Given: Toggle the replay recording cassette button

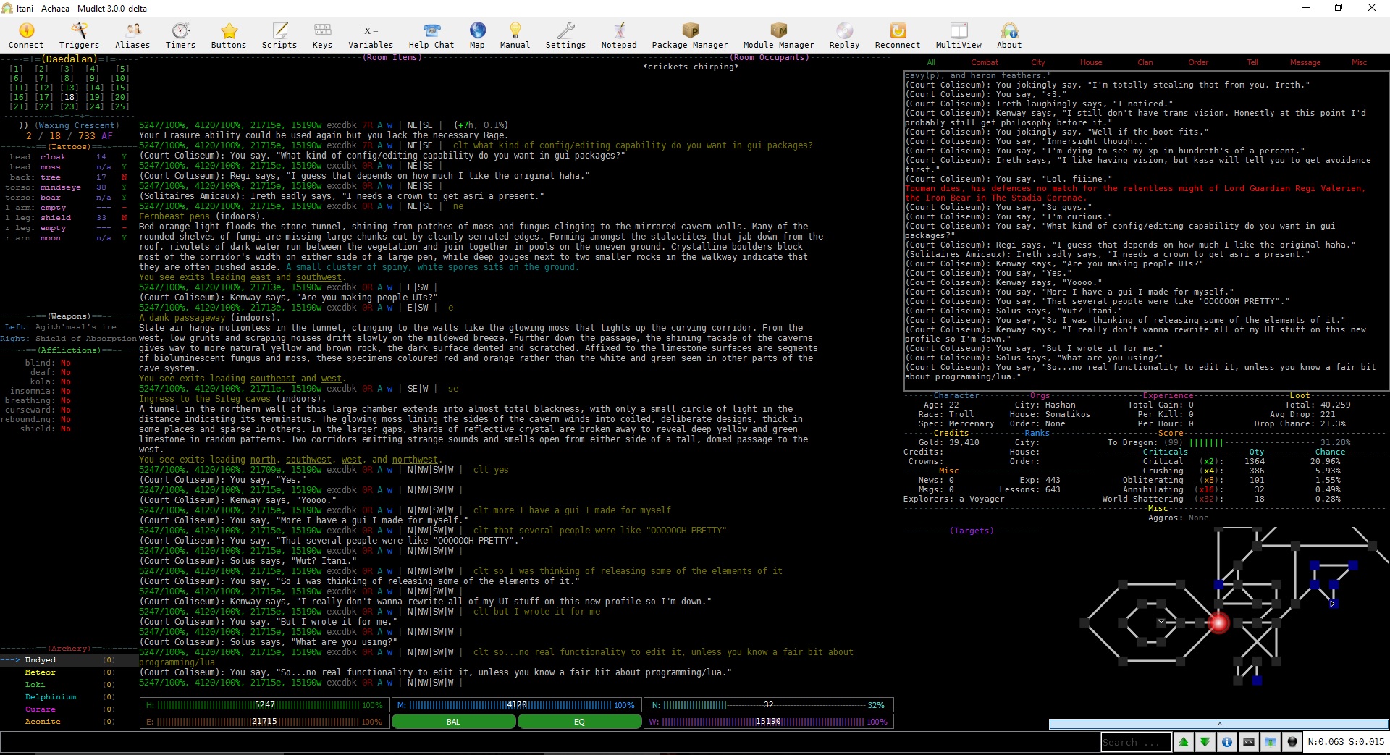Looking at the screenshot, I should coord(1249,742).
